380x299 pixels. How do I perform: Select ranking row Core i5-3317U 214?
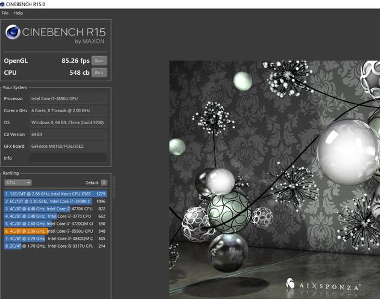click(55, 246)
